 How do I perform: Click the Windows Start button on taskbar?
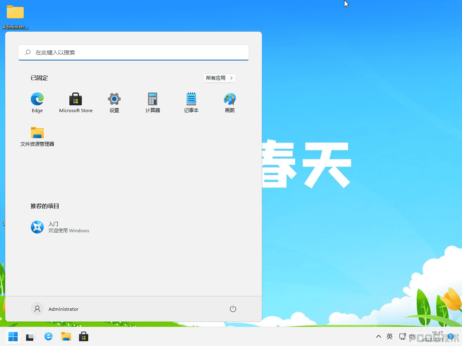coord(13,336)
